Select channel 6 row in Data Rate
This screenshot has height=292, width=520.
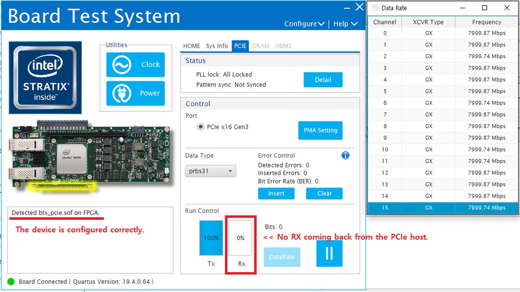(x=443, y=103)
